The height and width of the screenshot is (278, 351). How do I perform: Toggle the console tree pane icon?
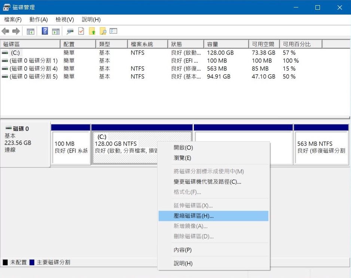click(30, 31)
